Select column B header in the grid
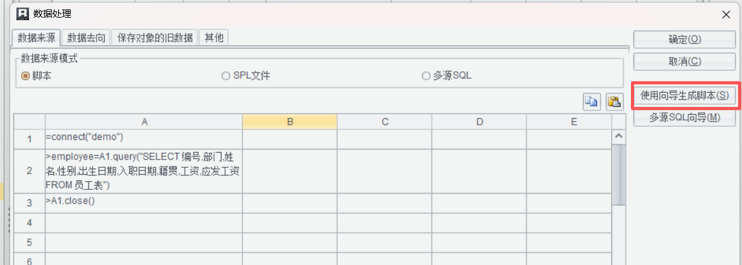Viewport: 742px width, 265px height. [x=290, y=122]
